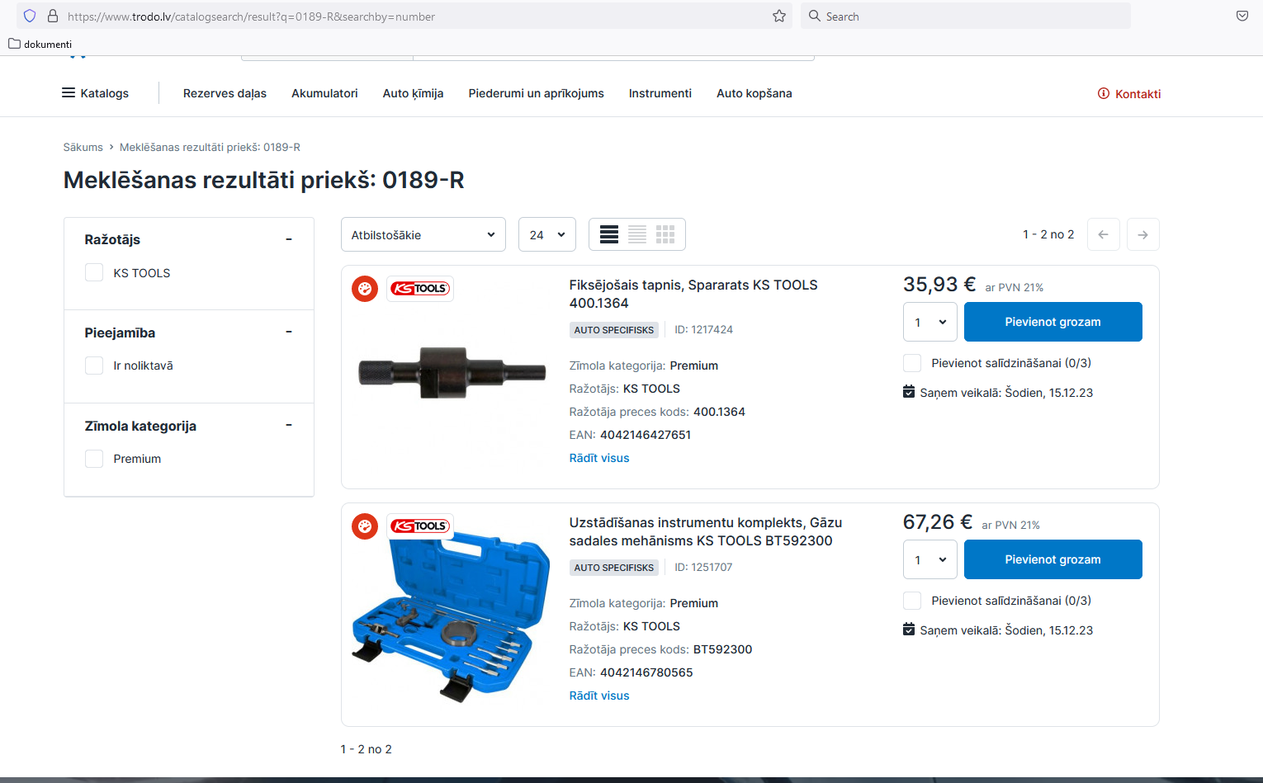Click KS TOOLS brand logo on 400.1364 item
The height and width of the screenshot is (783, 1263).
(x=420, y=289)
